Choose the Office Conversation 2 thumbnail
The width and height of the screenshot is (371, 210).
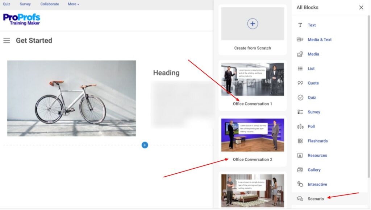point(253,135)
